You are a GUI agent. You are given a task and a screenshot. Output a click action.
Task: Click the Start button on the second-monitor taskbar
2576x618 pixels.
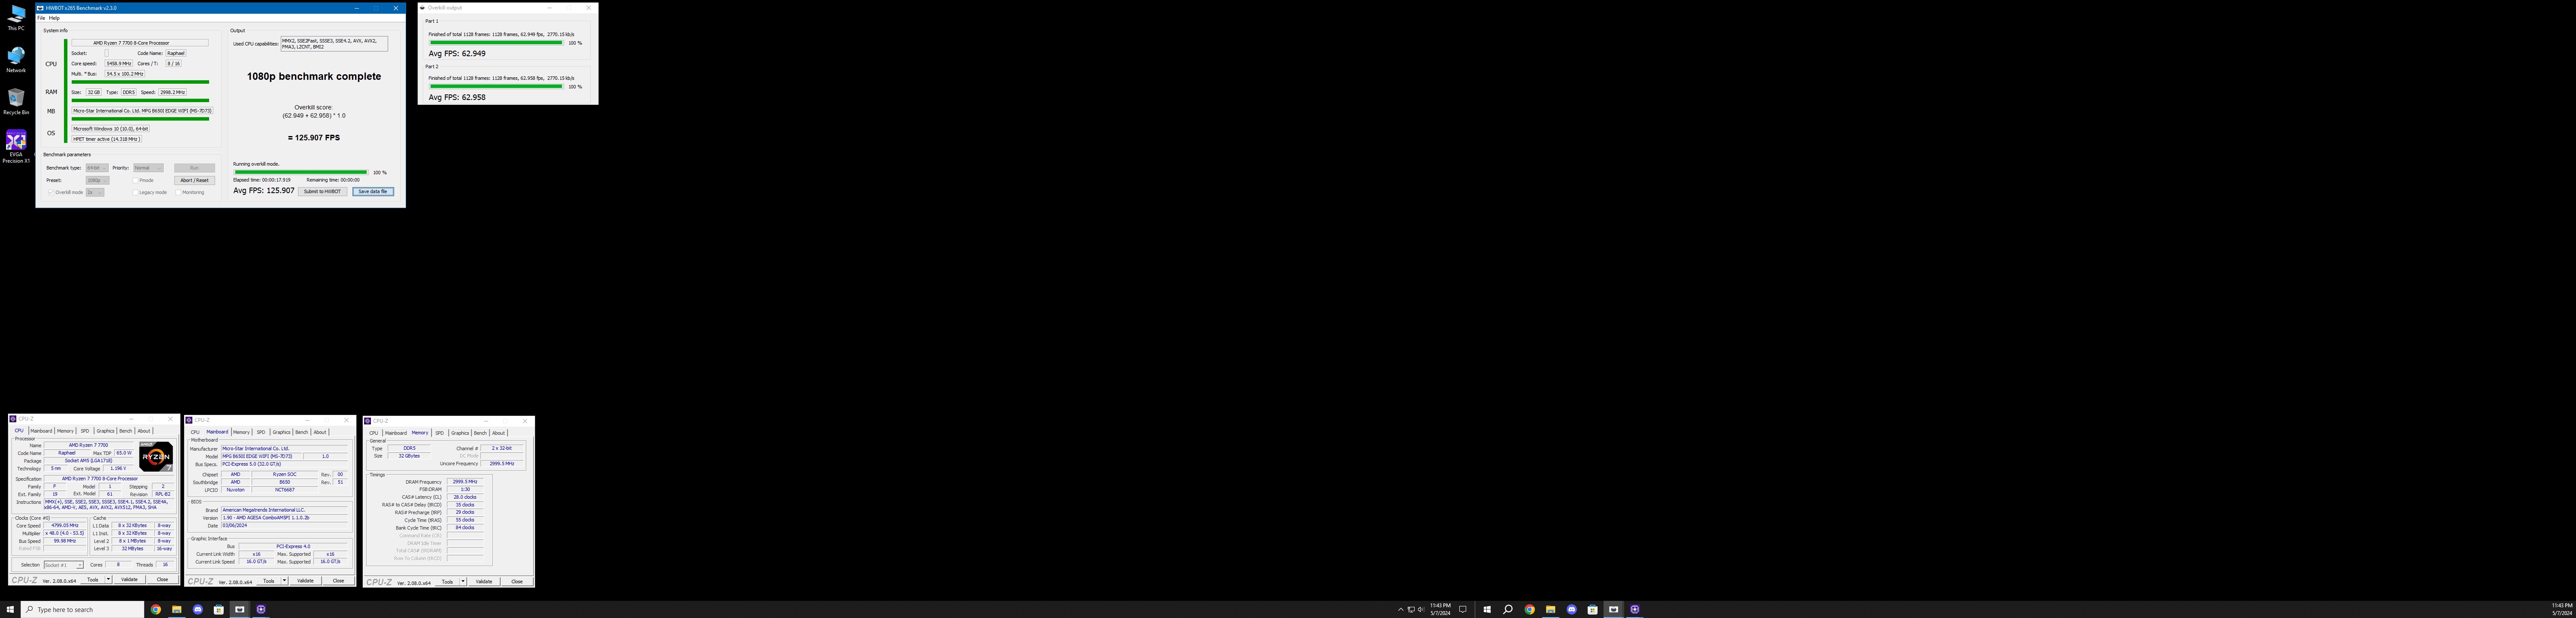coord(1487,609)
